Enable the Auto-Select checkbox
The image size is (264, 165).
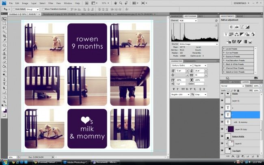coord(13,9)
